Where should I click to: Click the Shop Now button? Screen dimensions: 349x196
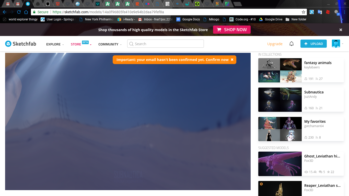pos(232,30)
